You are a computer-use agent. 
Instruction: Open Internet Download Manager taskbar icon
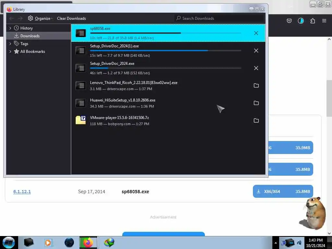[x=109, y=243]
